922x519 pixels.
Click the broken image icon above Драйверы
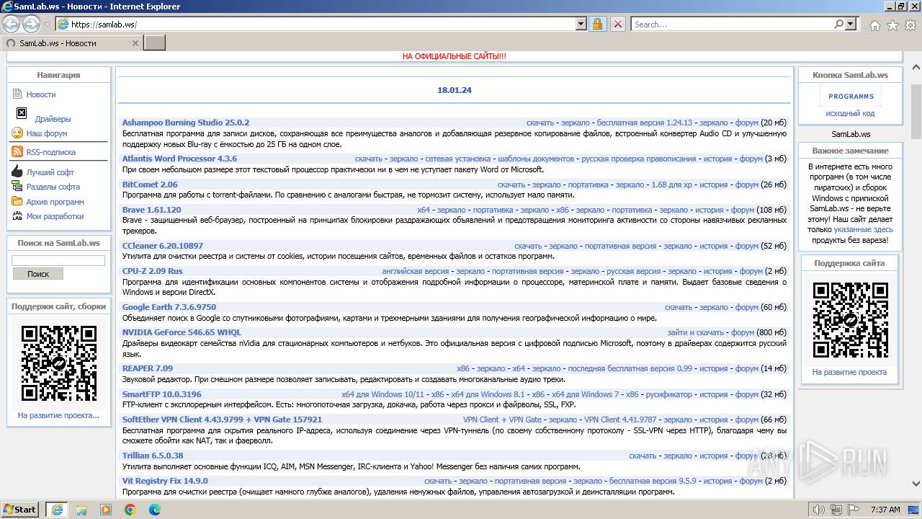[x=22, y=113]
